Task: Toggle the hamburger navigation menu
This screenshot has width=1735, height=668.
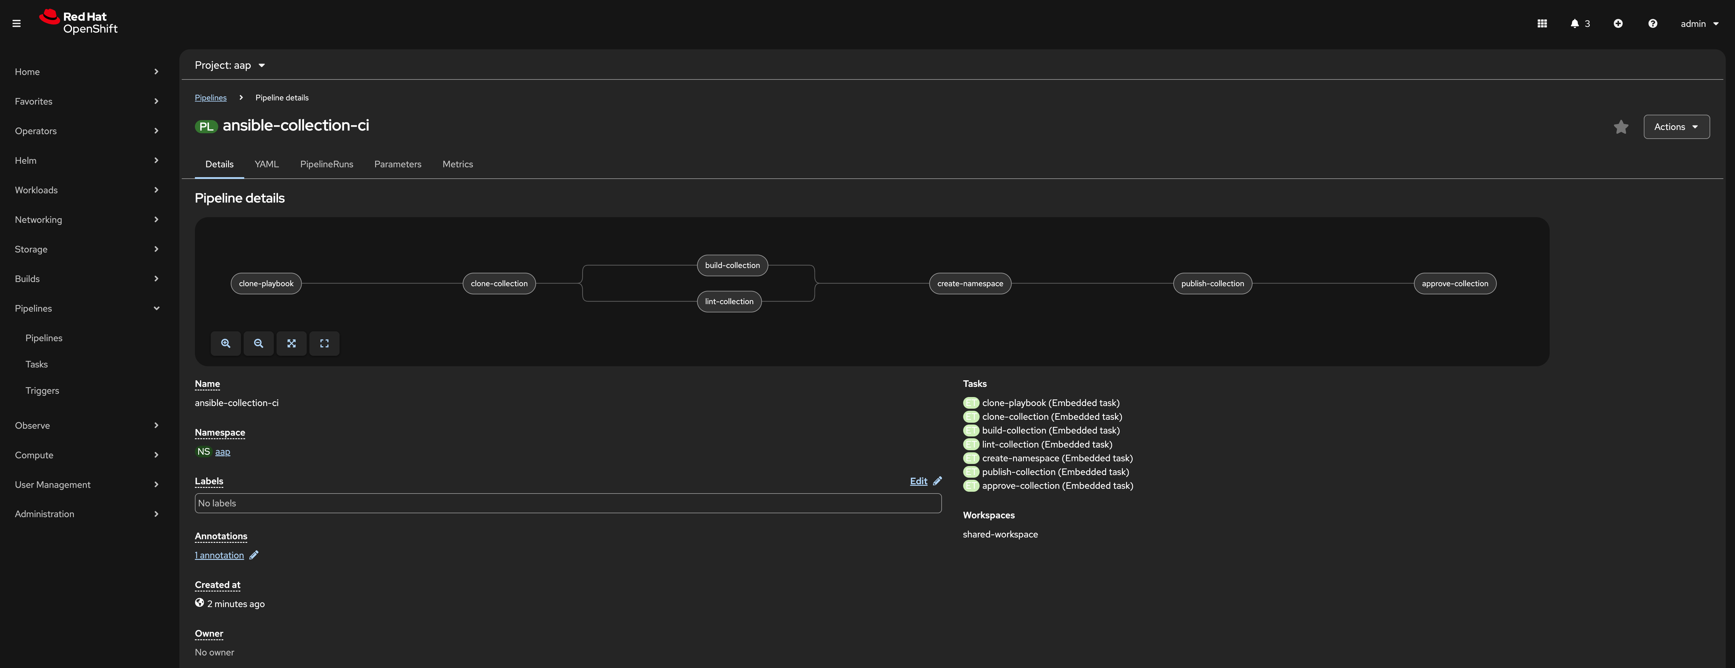Action: [x=17, y=24]
